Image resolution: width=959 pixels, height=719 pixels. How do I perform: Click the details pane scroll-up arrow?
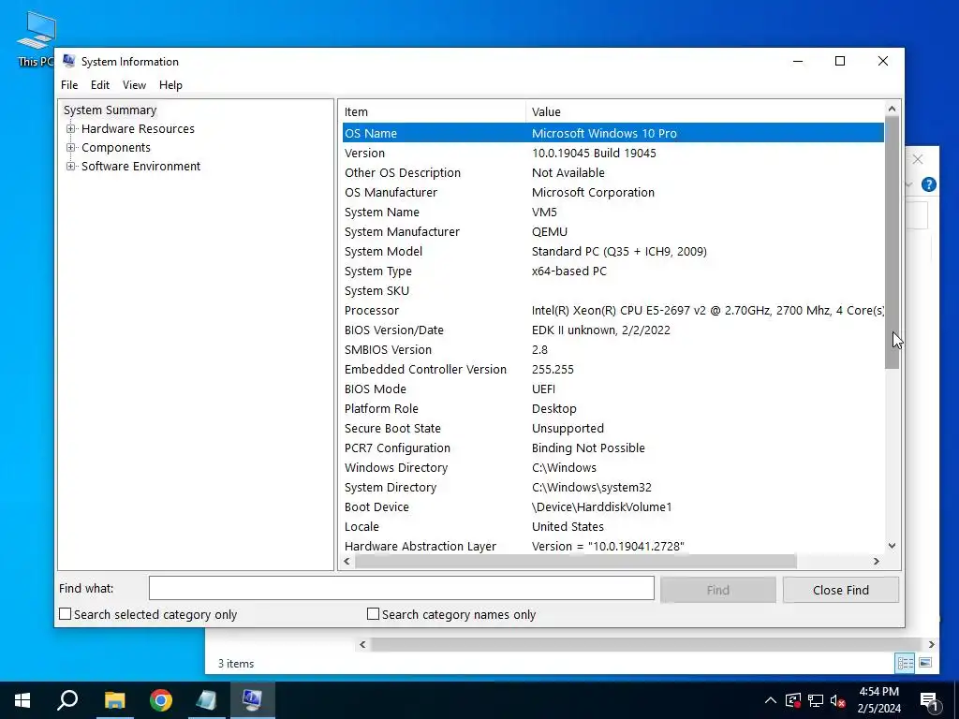(x=892, y=109)
